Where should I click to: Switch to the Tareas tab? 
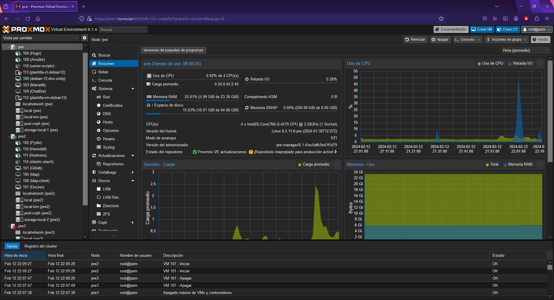(x=12, y=246)
